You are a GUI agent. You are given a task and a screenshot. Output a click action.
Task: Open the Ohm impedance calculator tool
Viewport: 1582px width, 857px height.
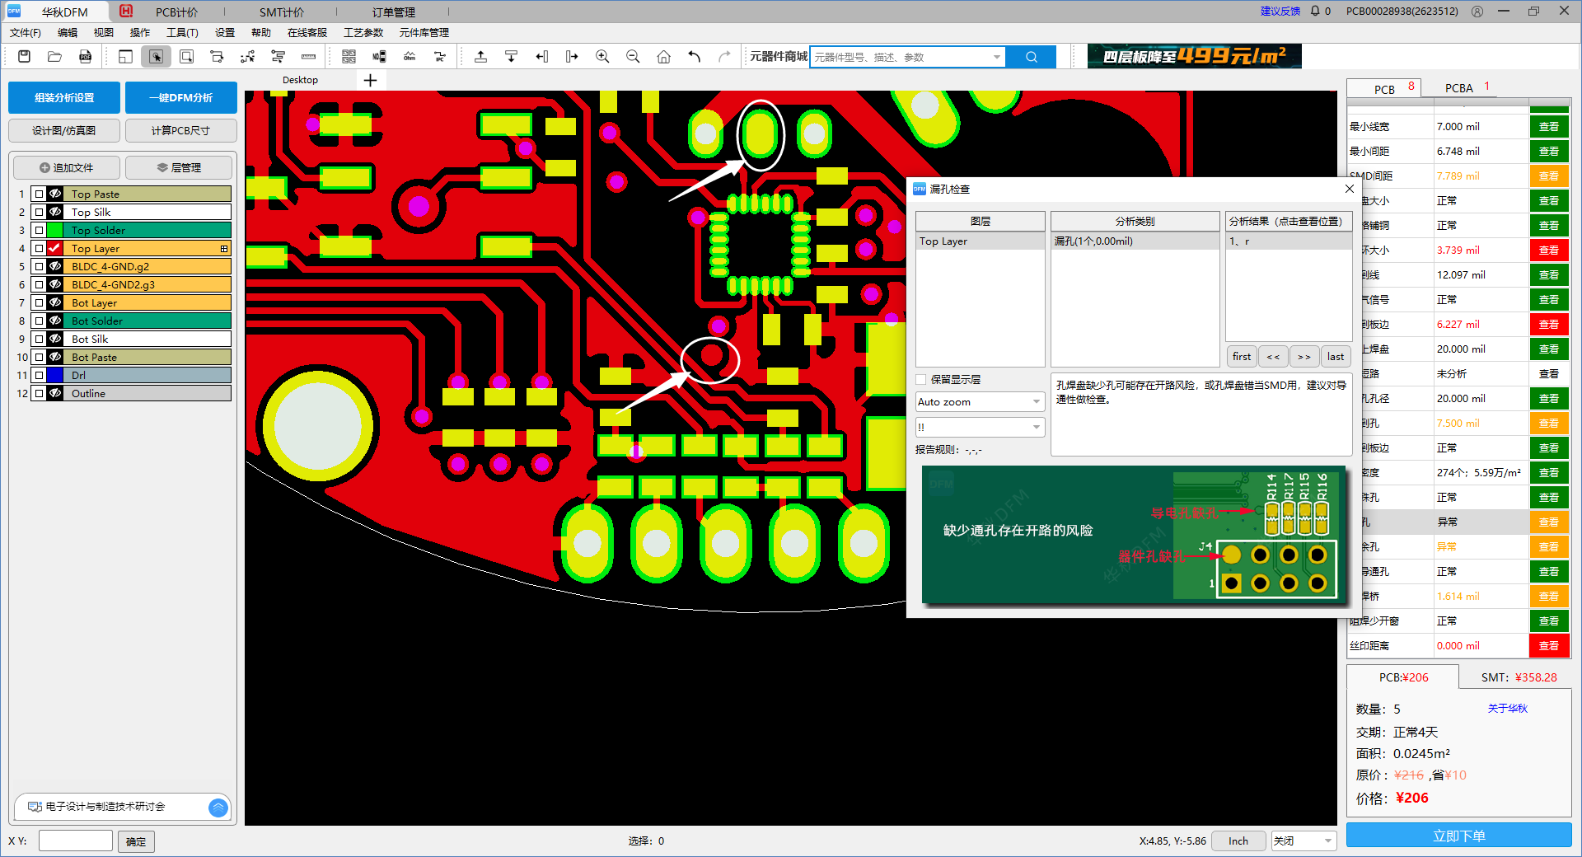[x=410, y=57]
